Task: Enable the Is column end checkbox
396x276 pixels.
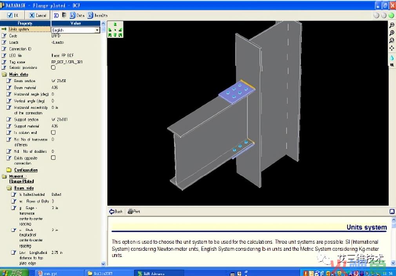Action: 53,133
